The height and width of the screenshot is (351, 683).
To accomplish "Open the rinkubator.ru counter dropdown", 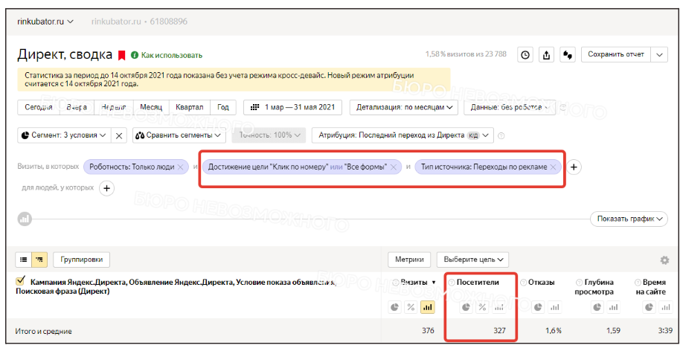I will [45, 22].
